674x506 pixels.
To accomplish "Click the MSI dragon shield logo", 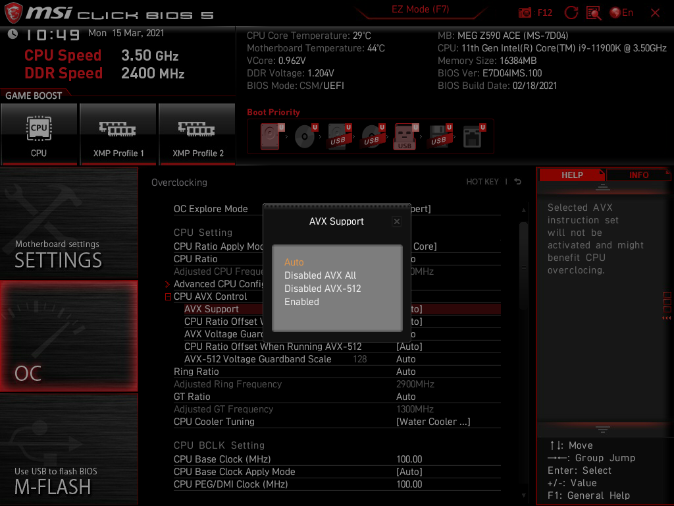I will [13, 13].
